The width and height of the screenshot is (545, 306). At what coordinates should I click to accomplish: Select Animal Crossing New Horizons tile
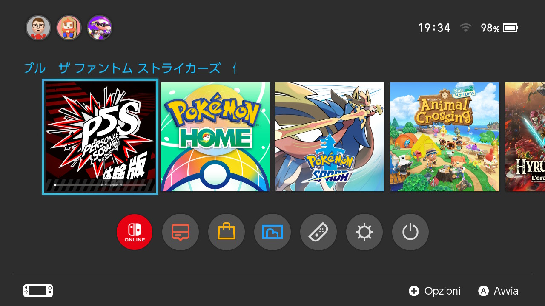445,137
